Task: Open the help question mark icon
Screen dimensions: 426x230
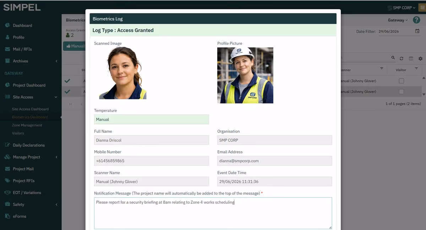Action: click(x=416, y=20)
